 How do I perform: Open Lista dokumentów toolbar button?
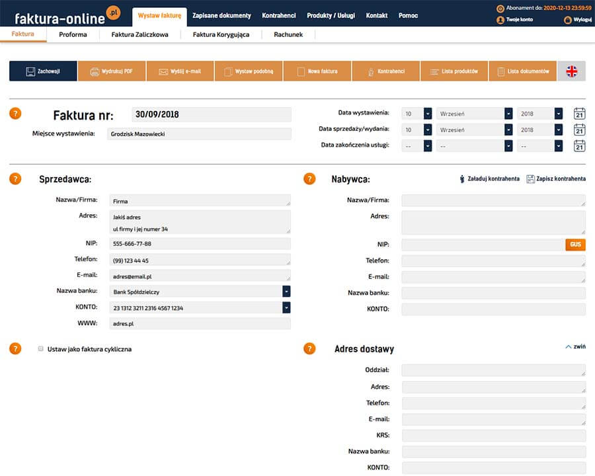523,71
